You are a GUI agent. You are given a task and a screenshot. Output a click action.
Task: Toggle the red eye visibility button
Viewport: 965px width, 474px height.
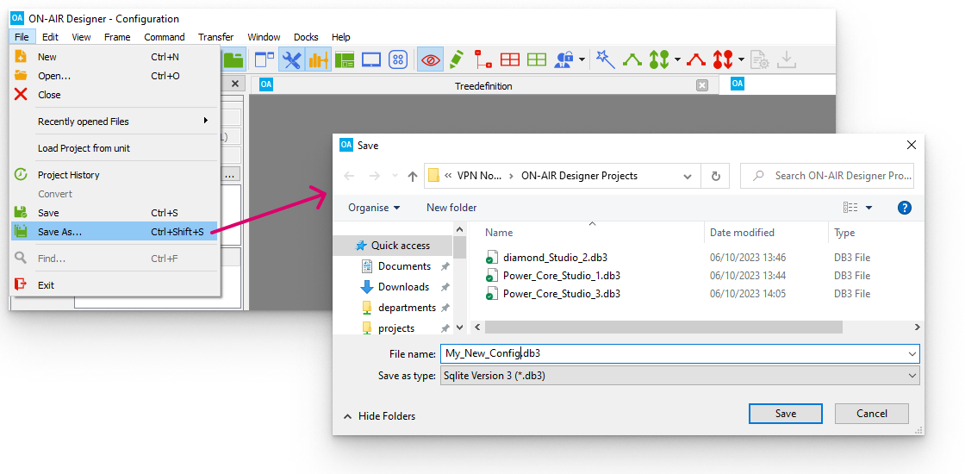coord(430,59)
